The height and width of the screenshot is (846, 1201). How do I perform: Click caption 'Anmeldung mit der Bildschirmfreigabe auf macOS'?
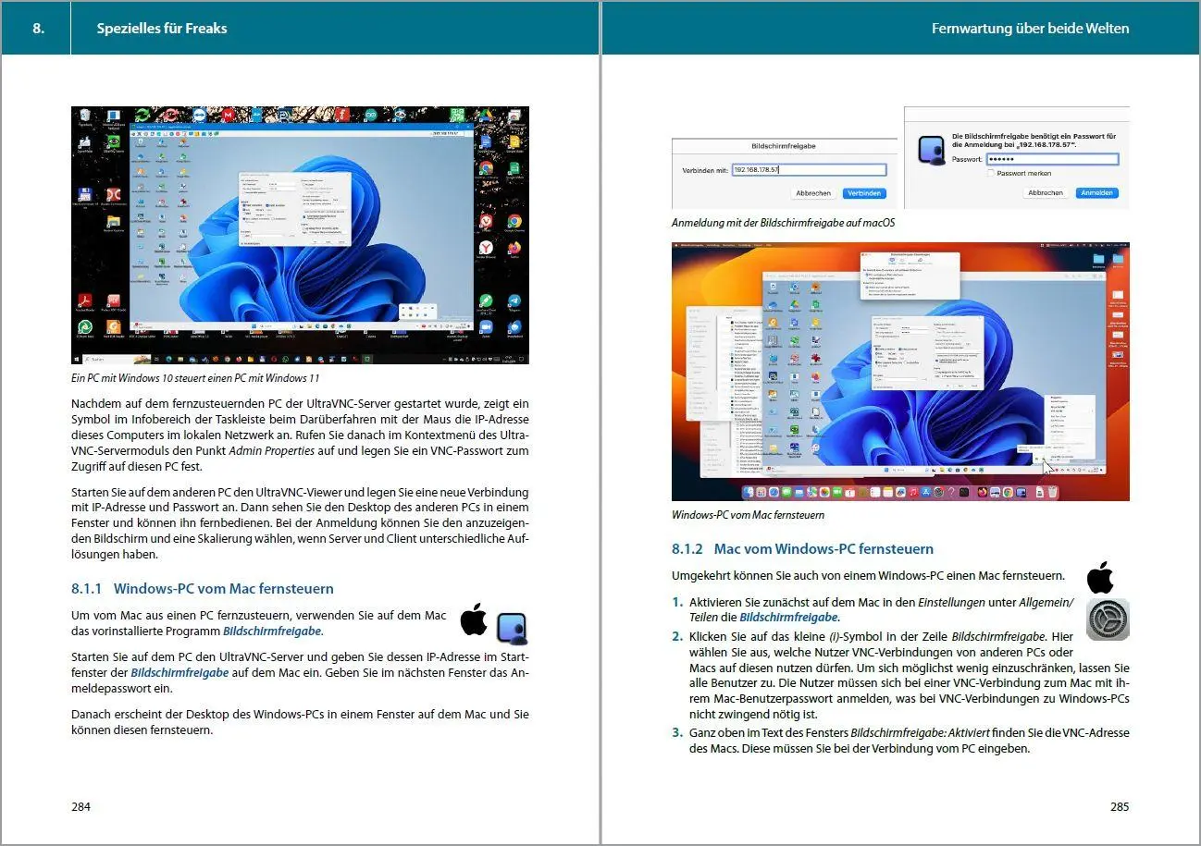tap(783, 223)
